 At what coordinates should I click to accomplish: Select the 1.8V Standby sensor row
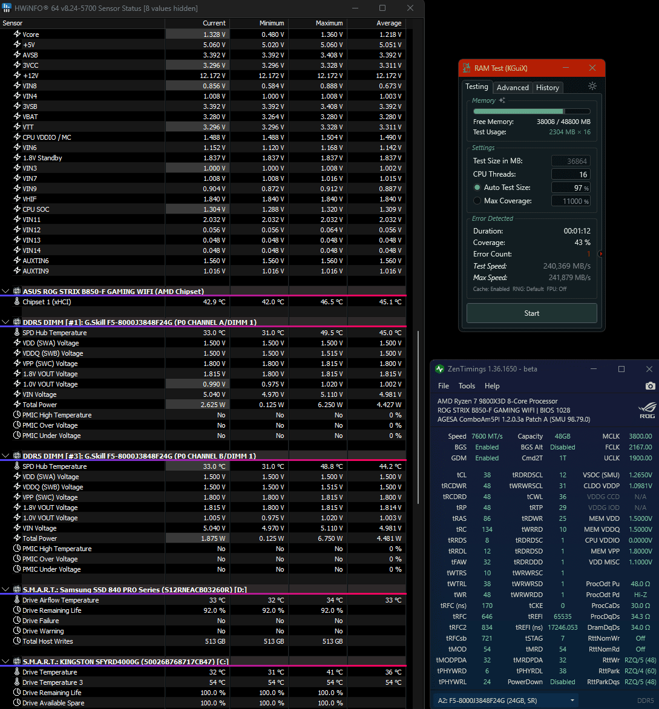(x=203, y=158)
